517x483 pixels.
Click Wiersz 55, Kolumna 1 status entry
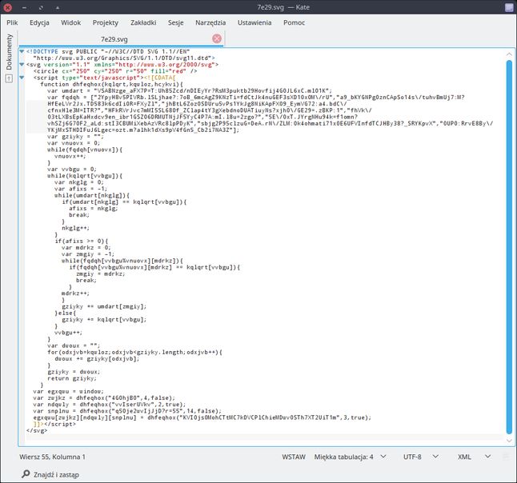[52, 457]
